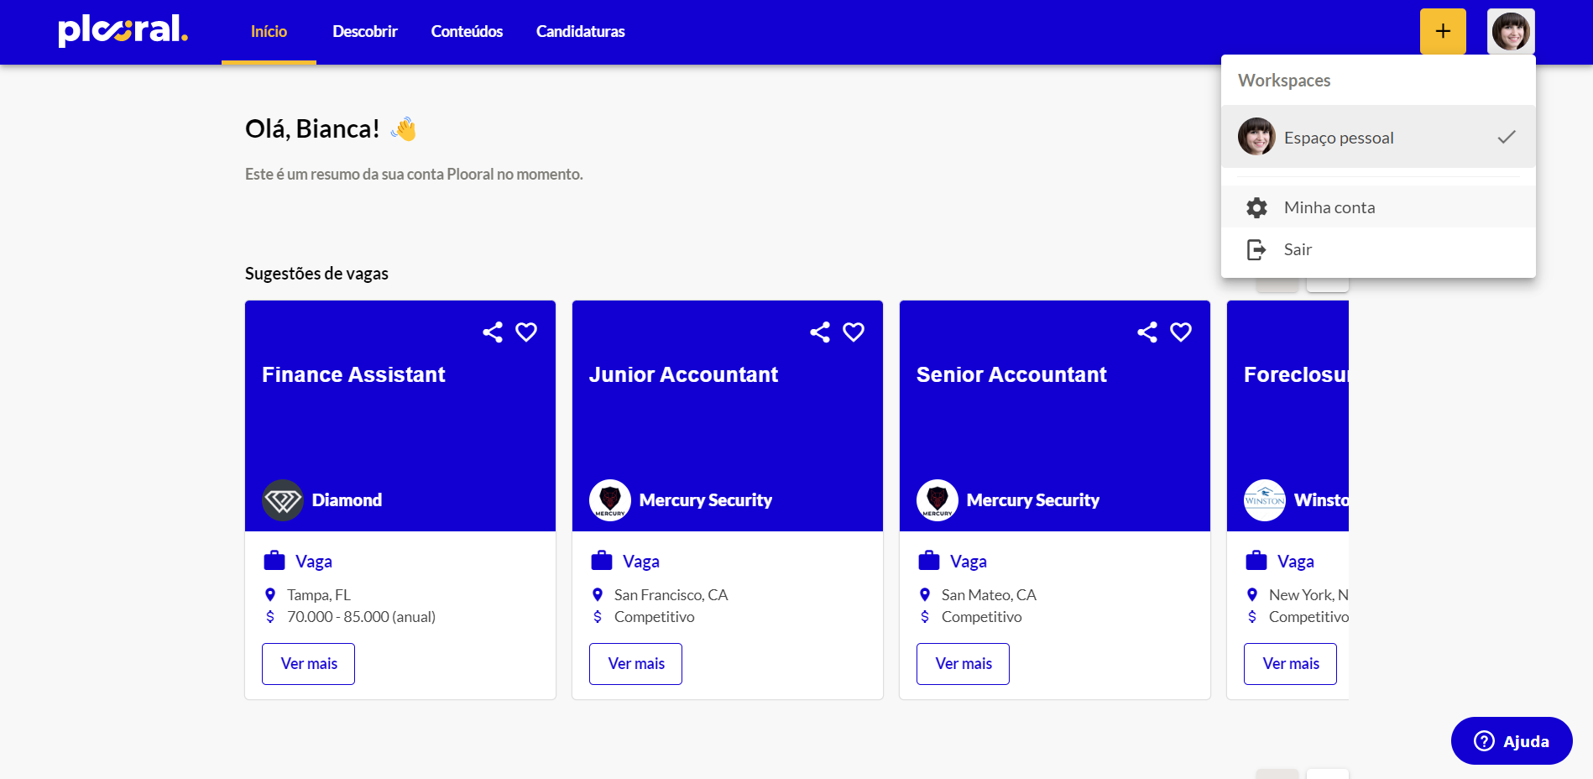Click Mercury Security logo on Senior Accountant
Screen dimensions: 1593x779
click(938, 500)
